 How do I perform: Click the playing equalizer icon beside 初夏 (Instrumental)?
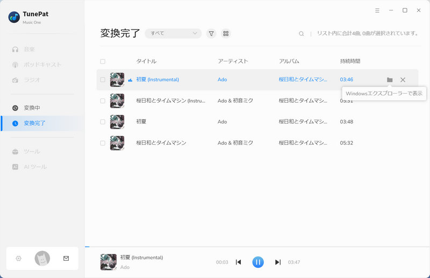pyautogui.click(x=130, y=80)
